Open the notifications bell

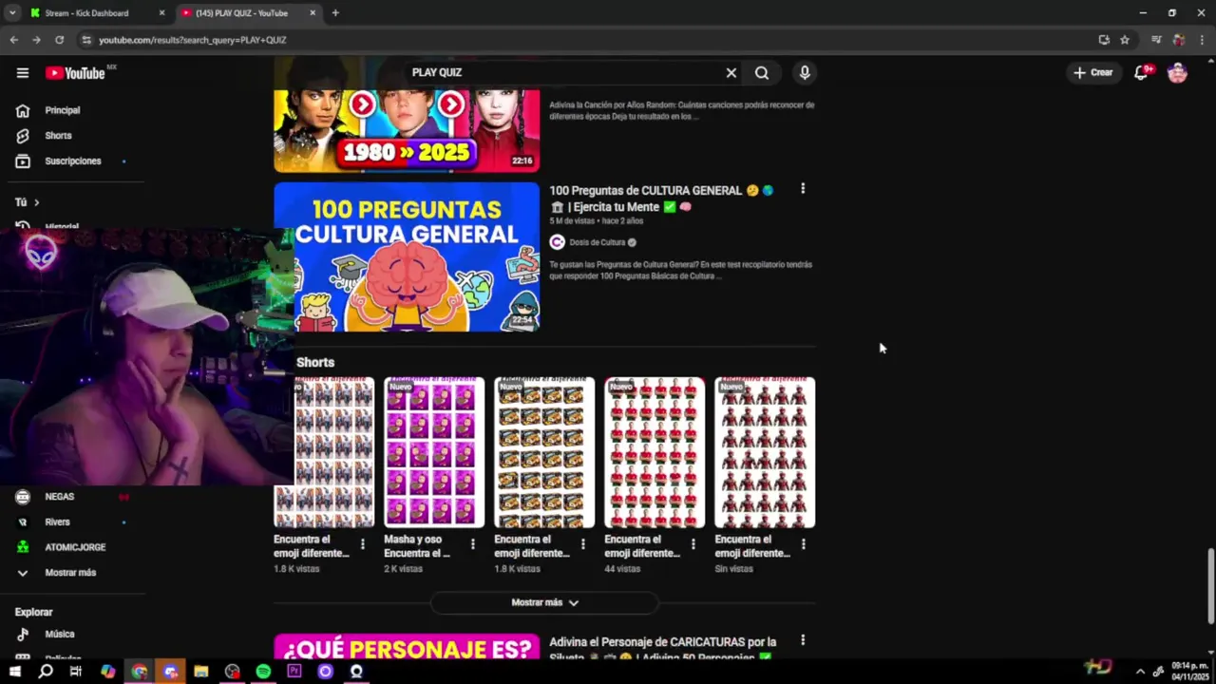[1142, 73]
